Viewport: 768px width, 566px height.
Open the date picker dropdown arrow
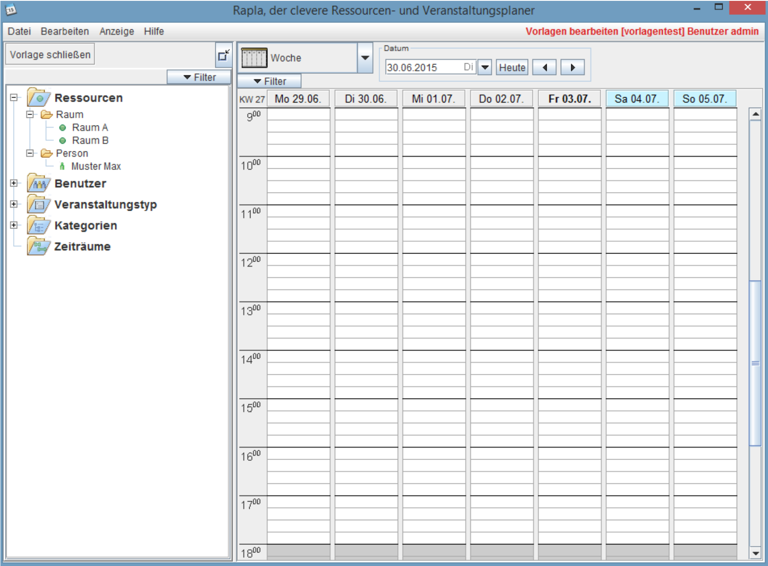tap(484, 67)
